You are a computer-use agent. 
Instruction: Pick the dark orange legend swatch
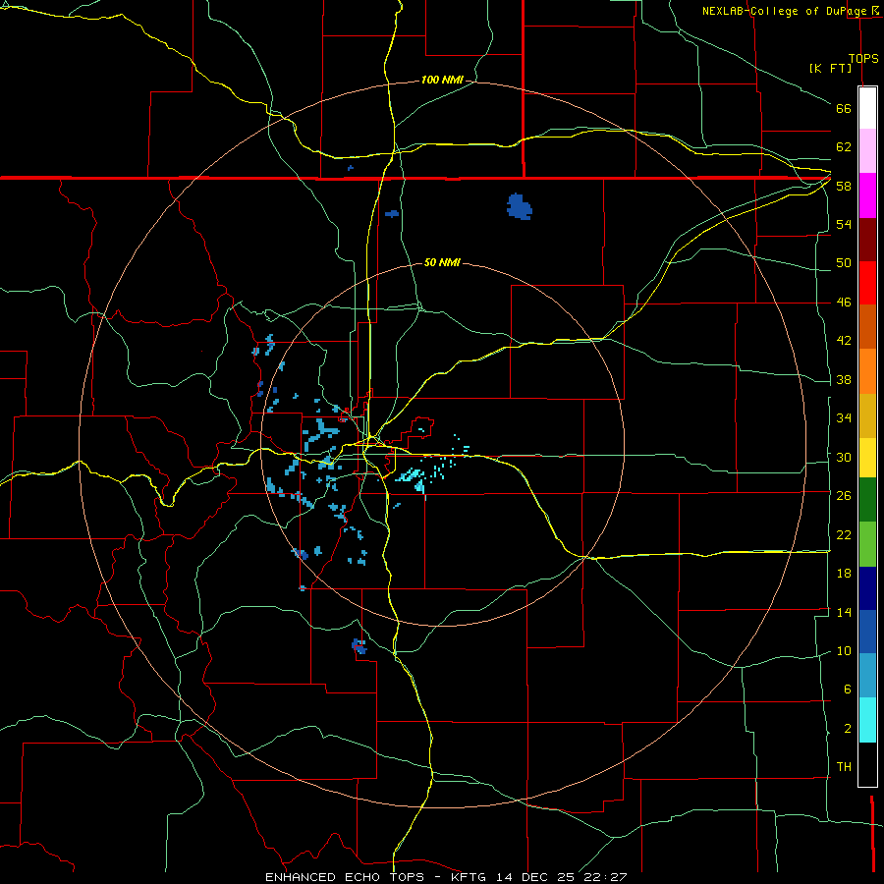coord(867,327)
